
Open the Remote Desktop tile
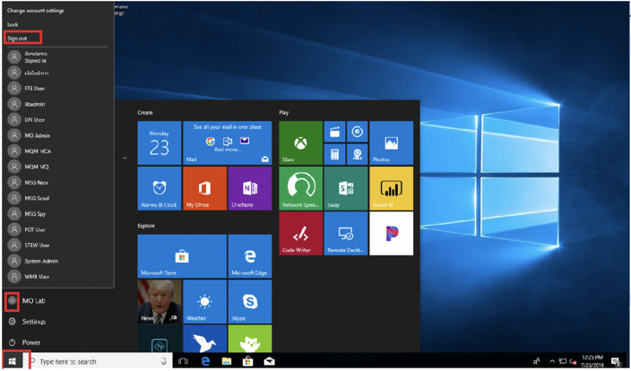click(346, 233)
